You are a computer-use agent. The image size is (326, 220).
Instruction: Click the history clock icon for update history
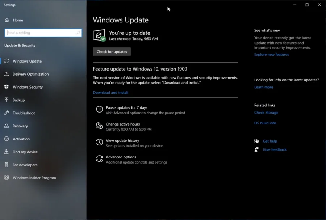pos(99,142)
